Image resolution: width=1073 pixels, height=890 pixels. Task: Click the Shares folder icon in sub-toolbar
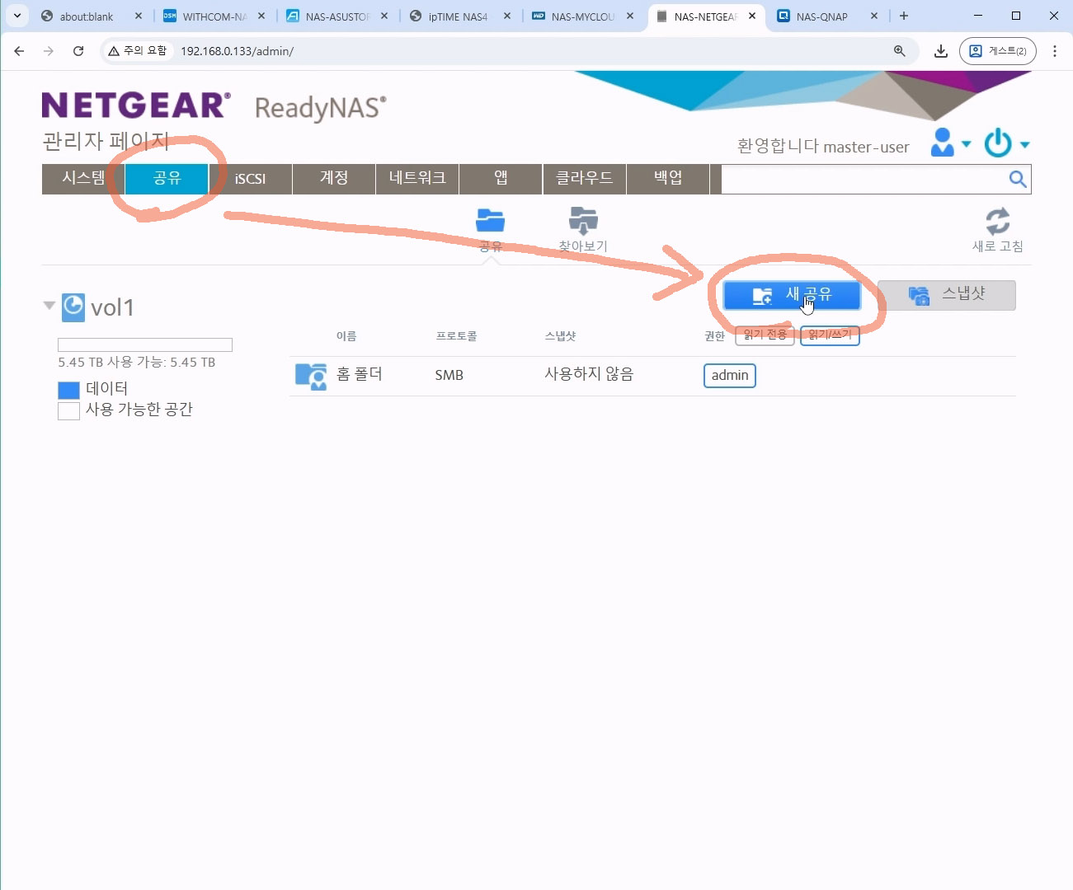tap(490, 221)
